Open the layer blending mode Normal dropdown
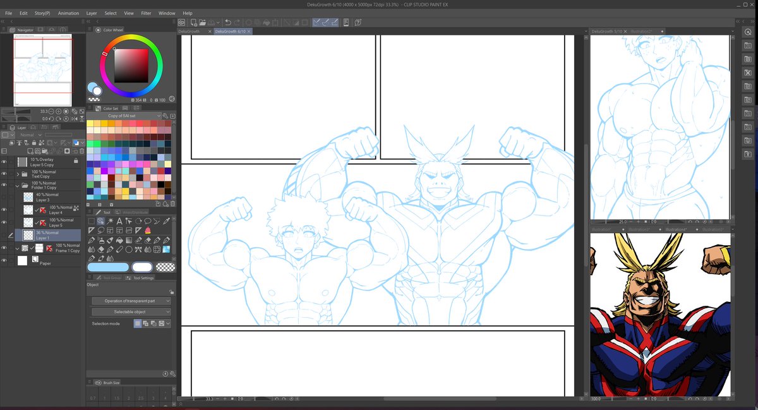Screen dimensions: 758x410 [x=31, y=135]
